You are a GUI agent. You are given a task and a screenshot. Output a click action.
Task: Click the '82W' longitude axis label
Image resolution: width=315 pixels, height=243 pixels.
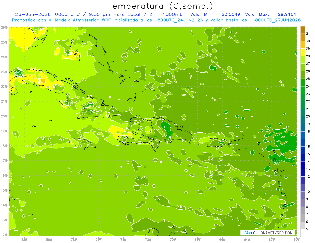[24, 239]
